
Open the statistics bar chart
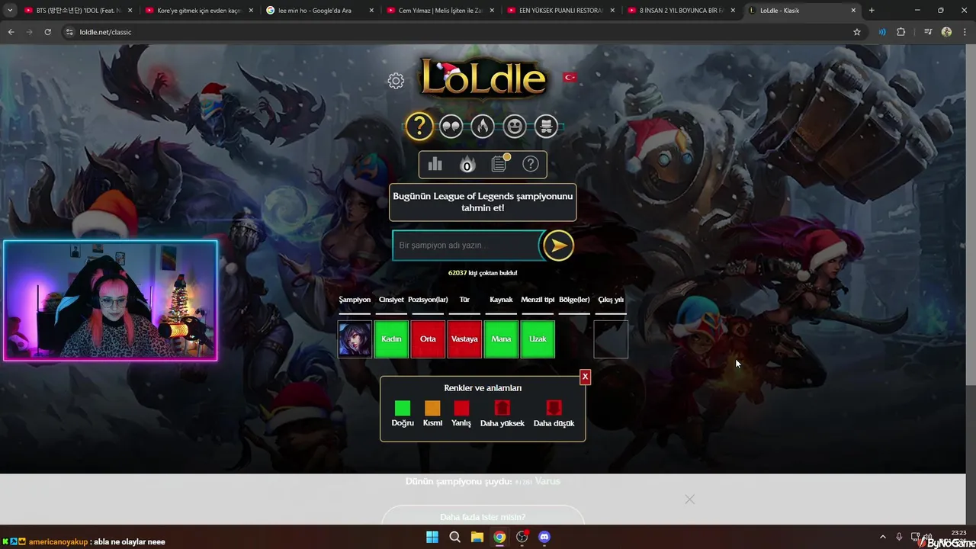click(435, 164)
